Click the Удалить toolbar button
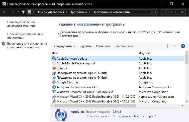 point(86,46)
